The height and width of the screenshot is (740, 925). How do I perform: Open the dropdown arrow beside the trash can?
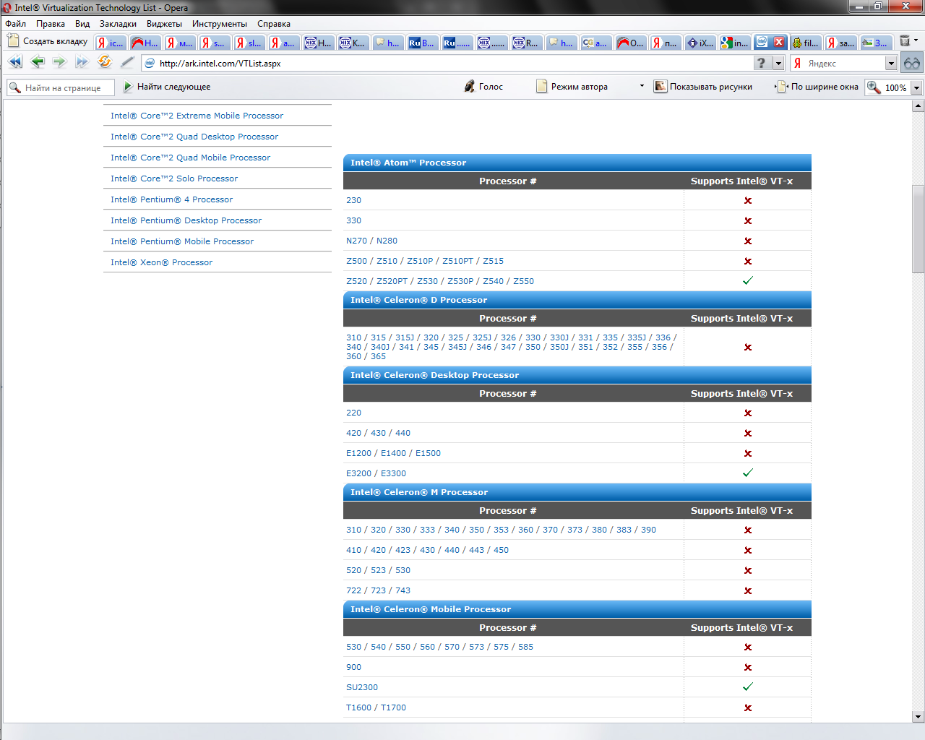click(916, 40)
